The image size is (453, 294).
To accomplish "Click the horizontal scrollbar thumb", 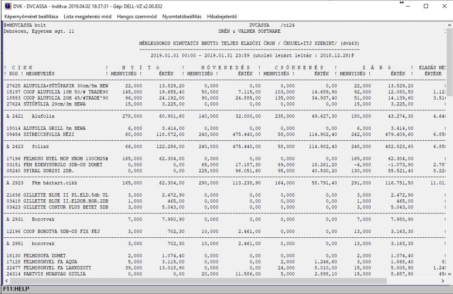I will [198, 281].
